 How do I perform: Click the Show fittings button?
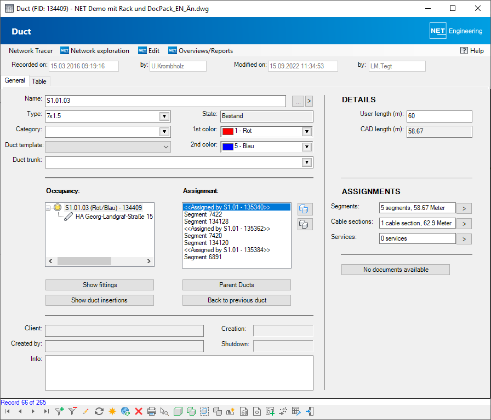(100, 285)
